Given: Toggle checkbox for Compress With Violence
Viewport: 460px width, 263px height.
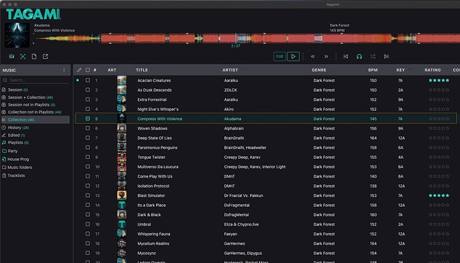Looking at the screenshot, I should pos(87,119).
